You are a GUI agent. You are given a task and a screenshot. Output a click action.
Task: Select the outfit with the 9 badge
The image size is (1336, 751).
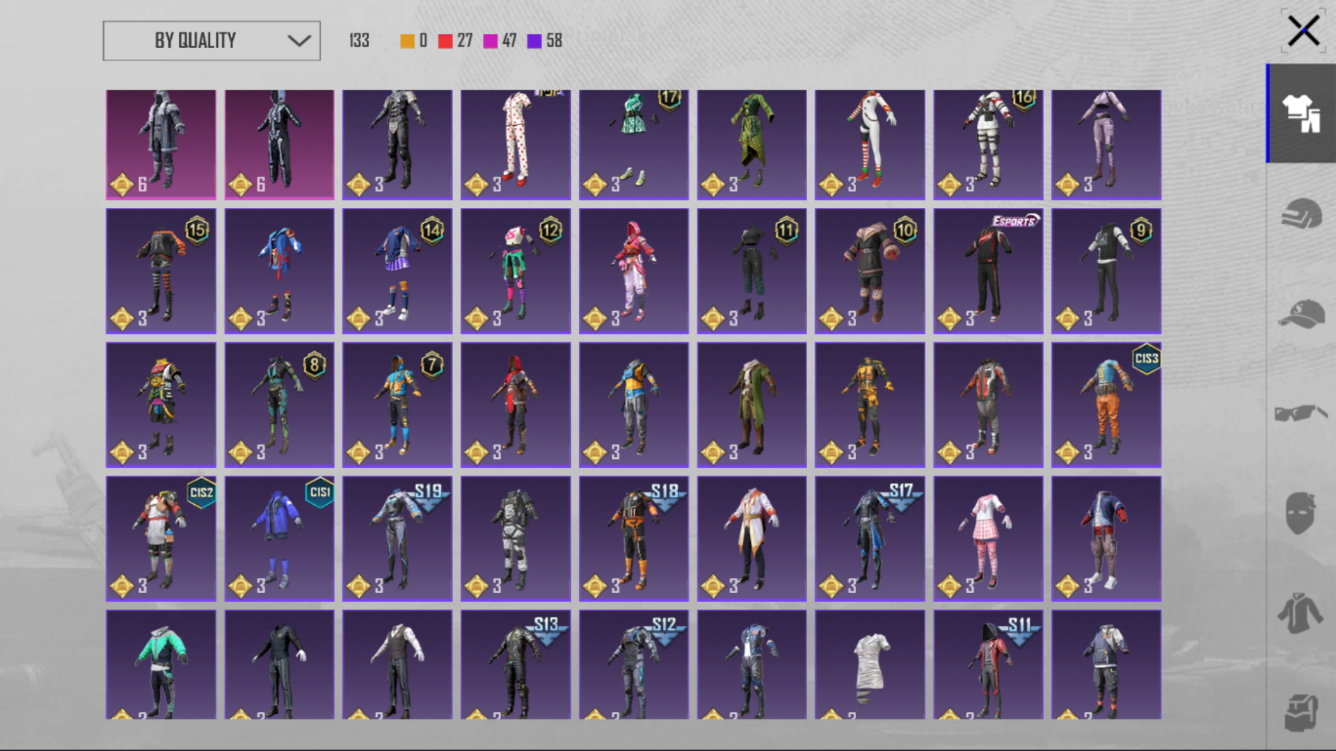click(x=1106, y=271)
